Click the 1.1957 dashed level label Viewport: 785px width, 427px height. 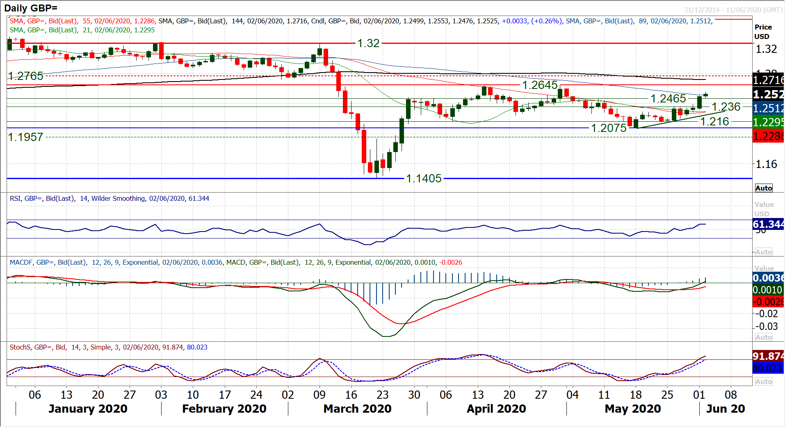(26, 137)
